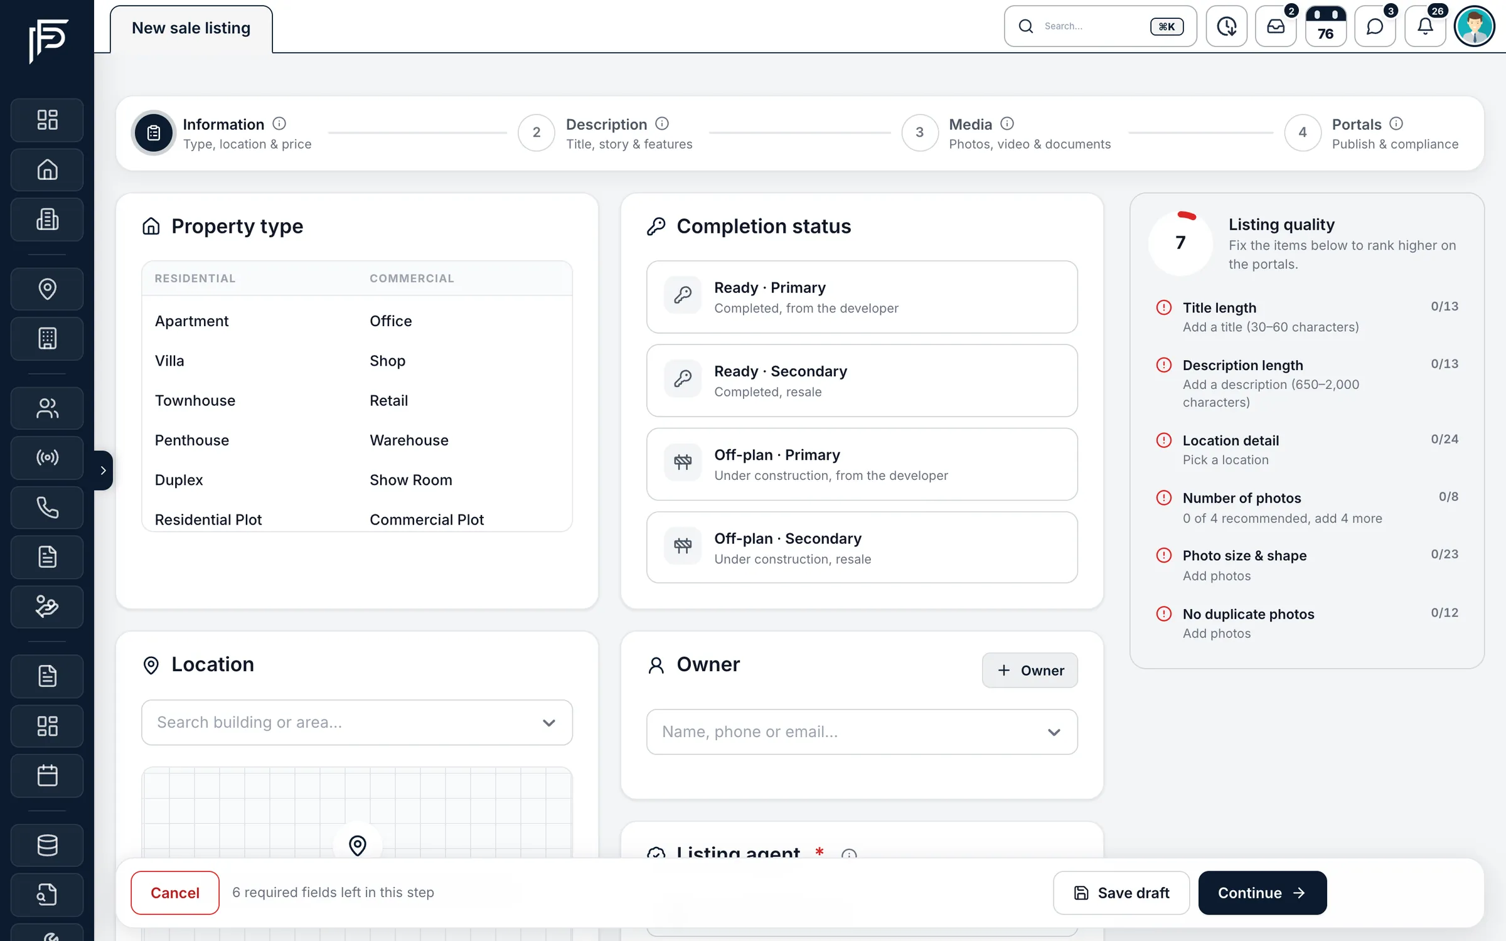Choose Warehouse property type

pyautogui.click(x=409, y=440)
